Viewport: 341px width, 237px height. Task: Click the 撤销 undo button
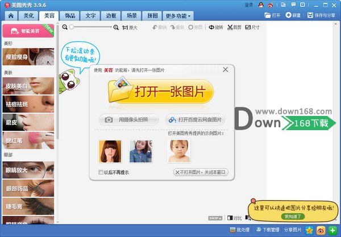[x=159, y=27]
